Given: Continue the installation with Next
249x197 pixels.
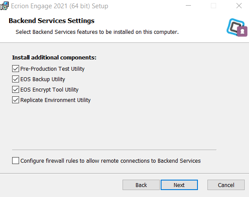Looking at the screenshot, I should pos(179,185).
